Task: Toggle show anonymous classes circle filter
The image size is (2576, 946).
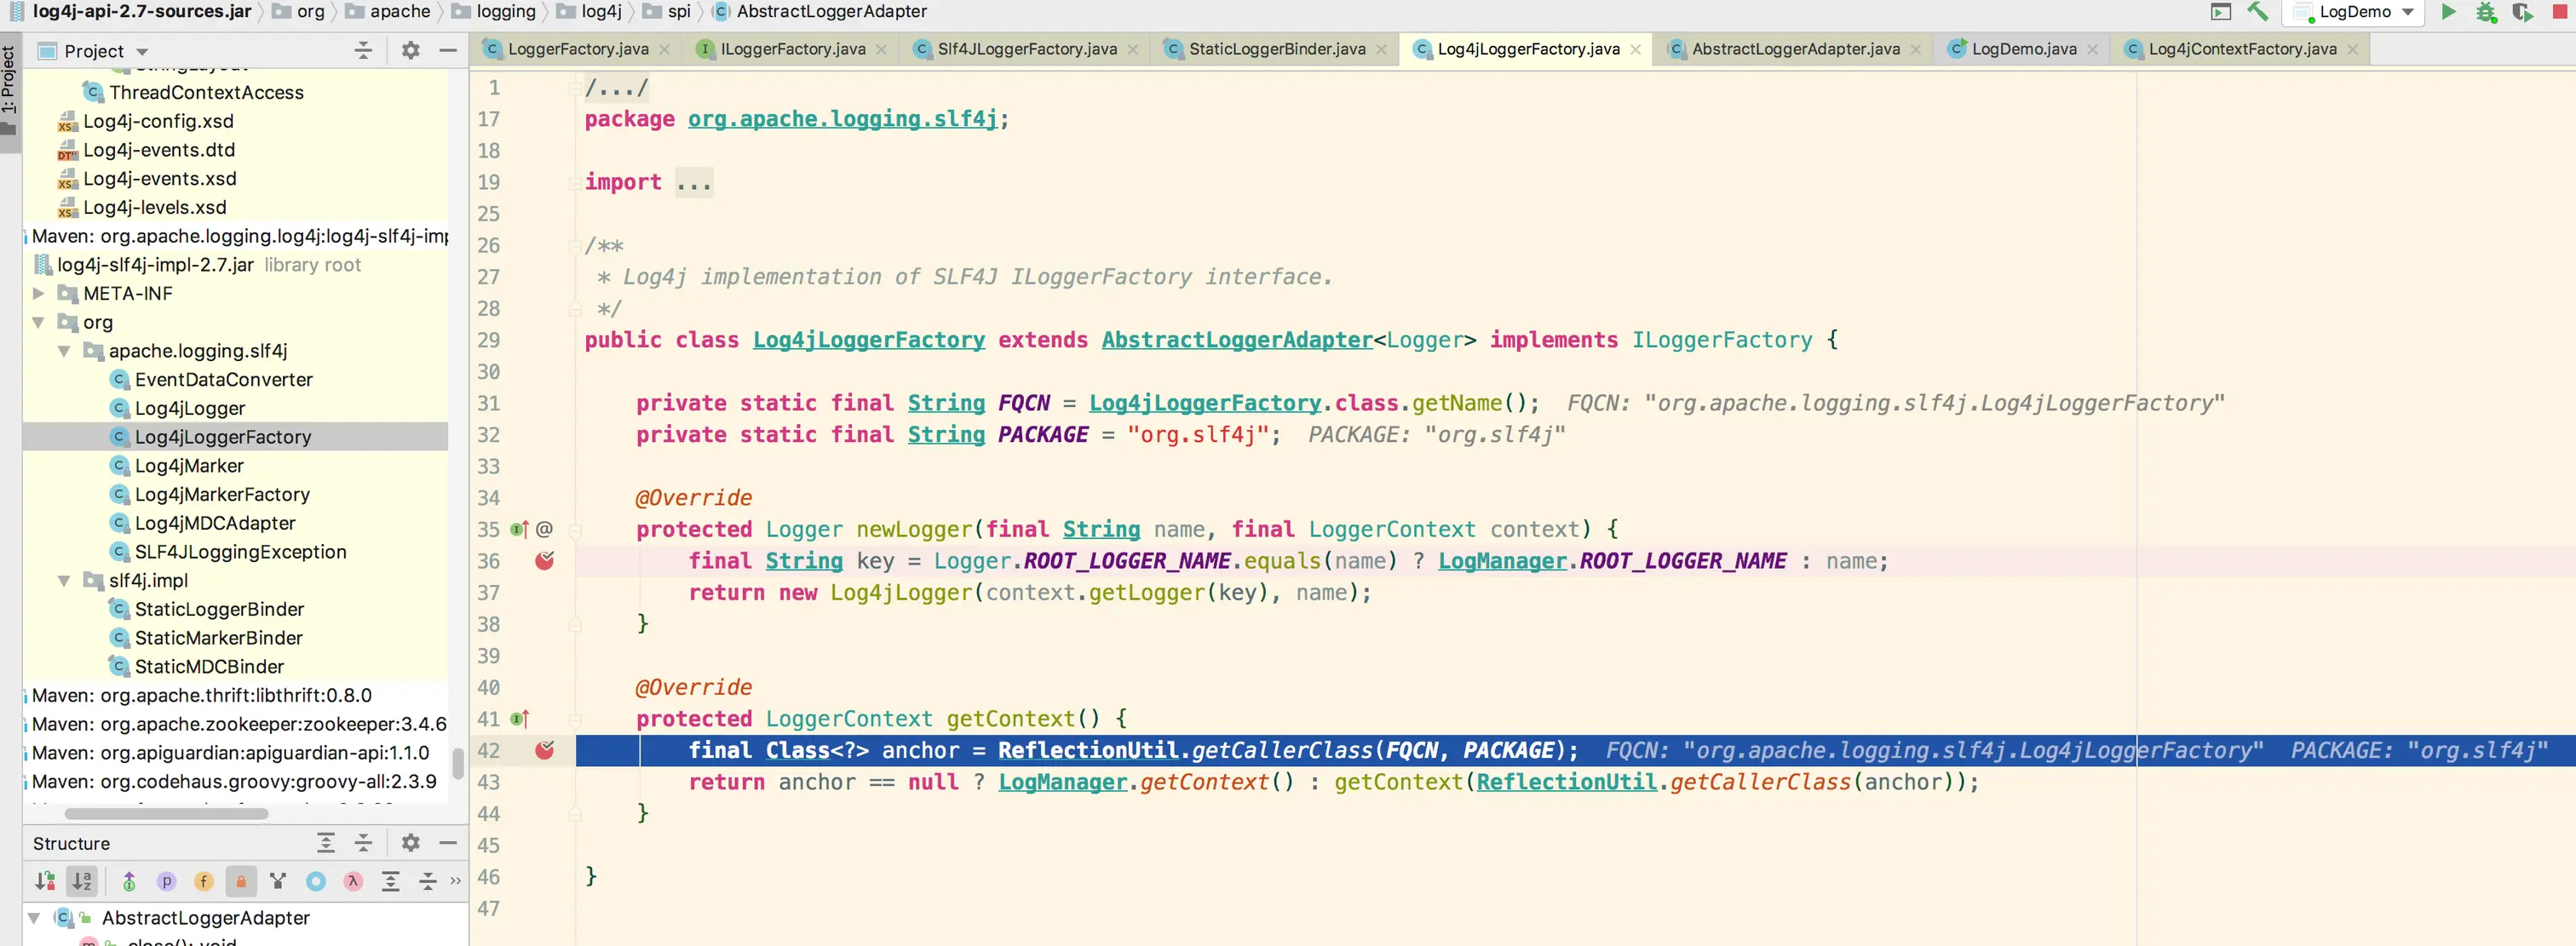Action: [x=316, y=881]
